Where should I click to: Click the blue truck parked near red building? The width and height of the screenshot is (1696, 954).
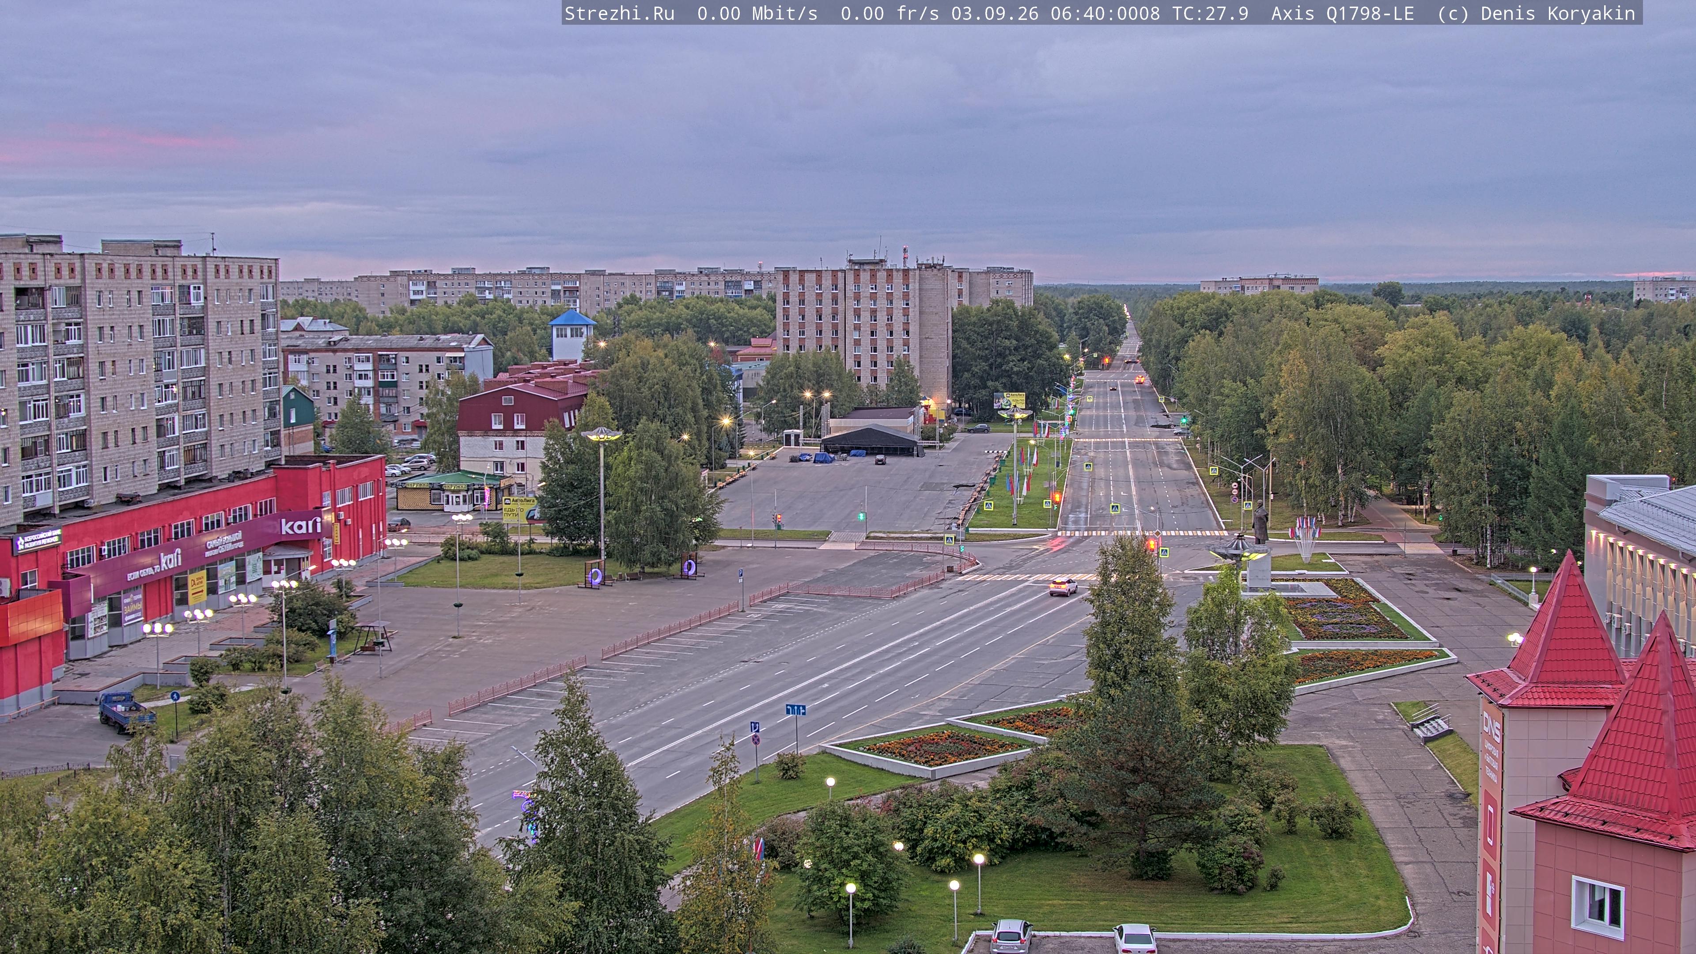pos(126,712)
